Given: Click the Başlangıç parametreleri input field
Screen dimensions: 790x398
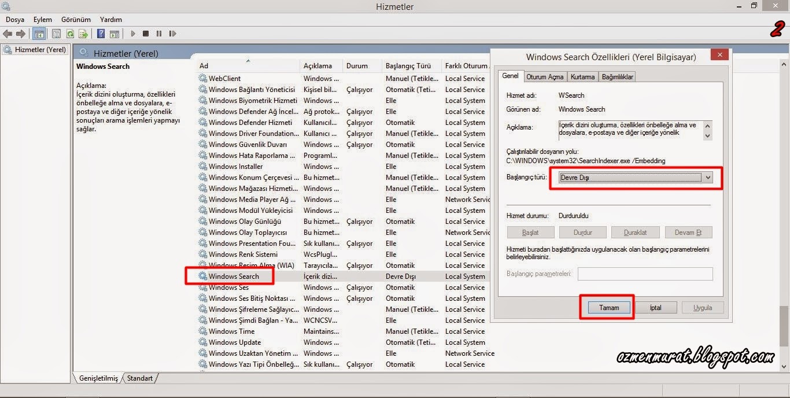Looking at the screenshot, I should pos(645,274).
